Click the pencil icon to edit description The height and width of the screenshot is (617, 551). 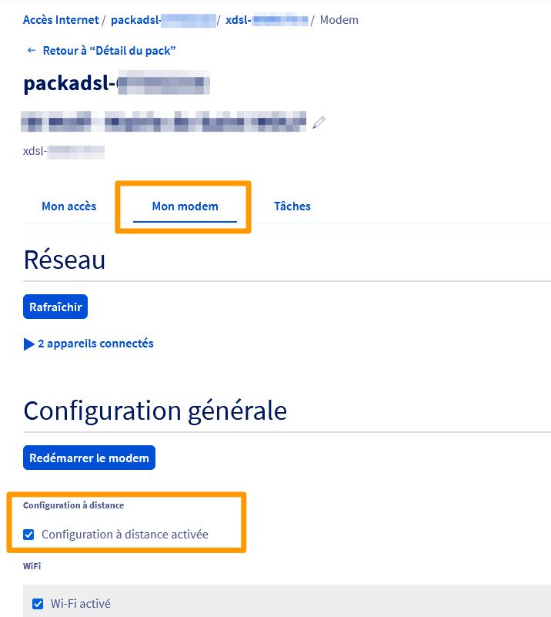click(x=319, y=121)
